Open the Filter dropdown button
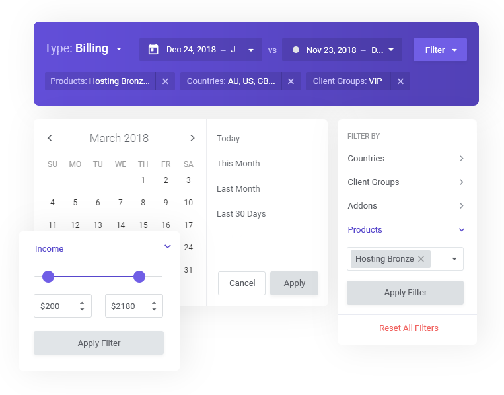 click(440, 50)
